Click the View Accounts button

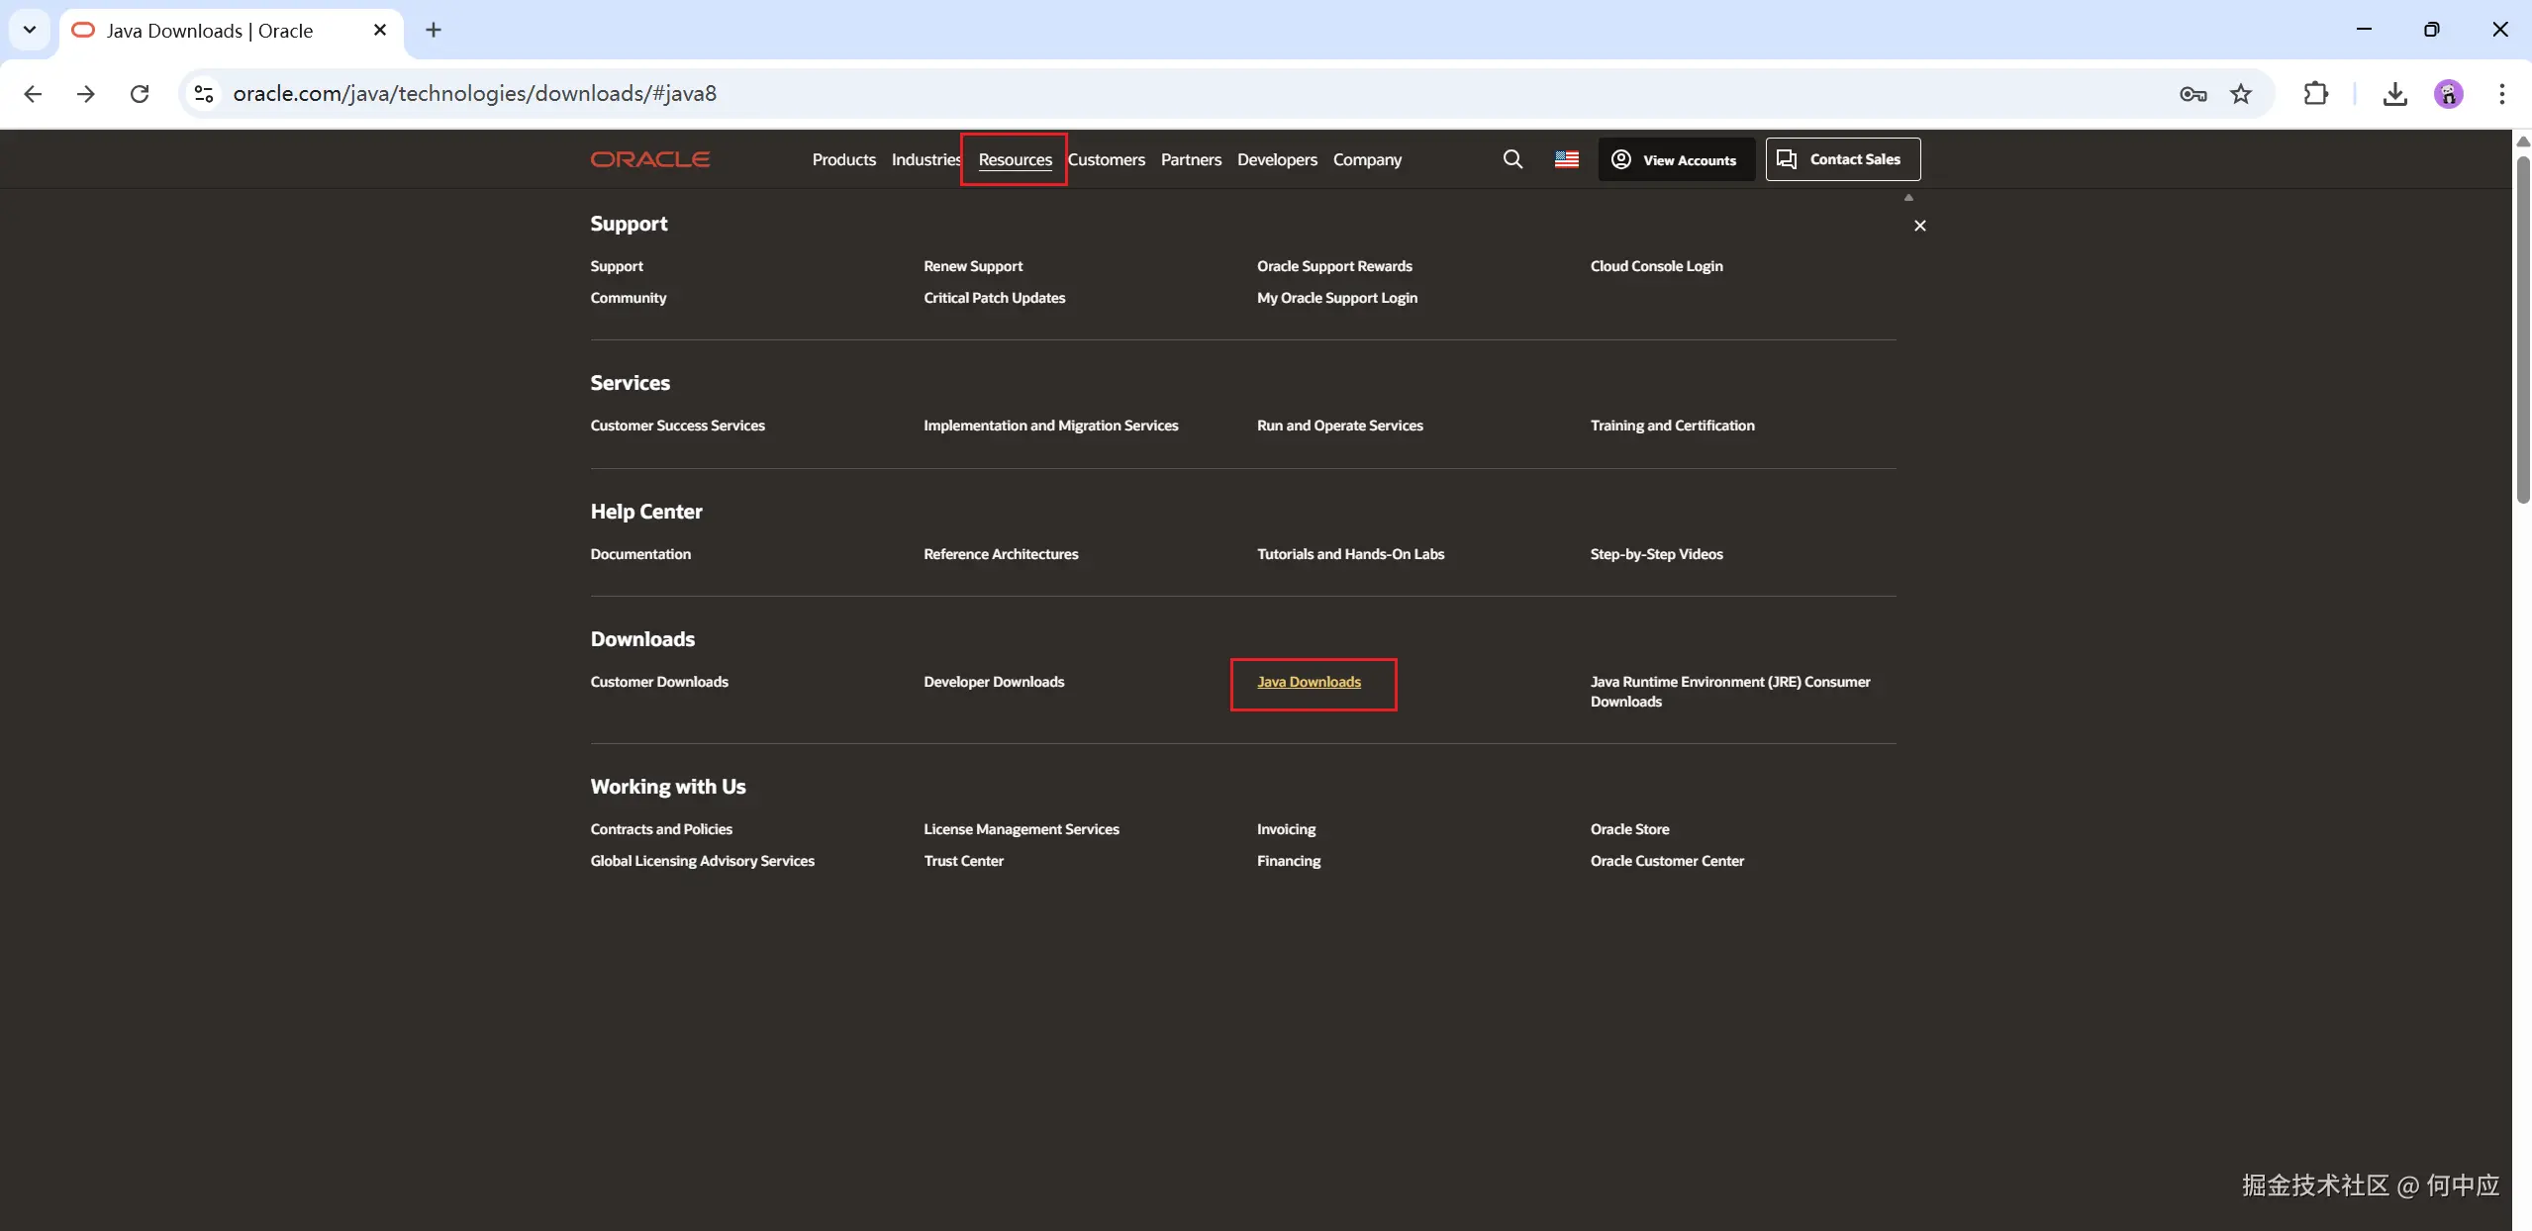tap(1675, 159)
